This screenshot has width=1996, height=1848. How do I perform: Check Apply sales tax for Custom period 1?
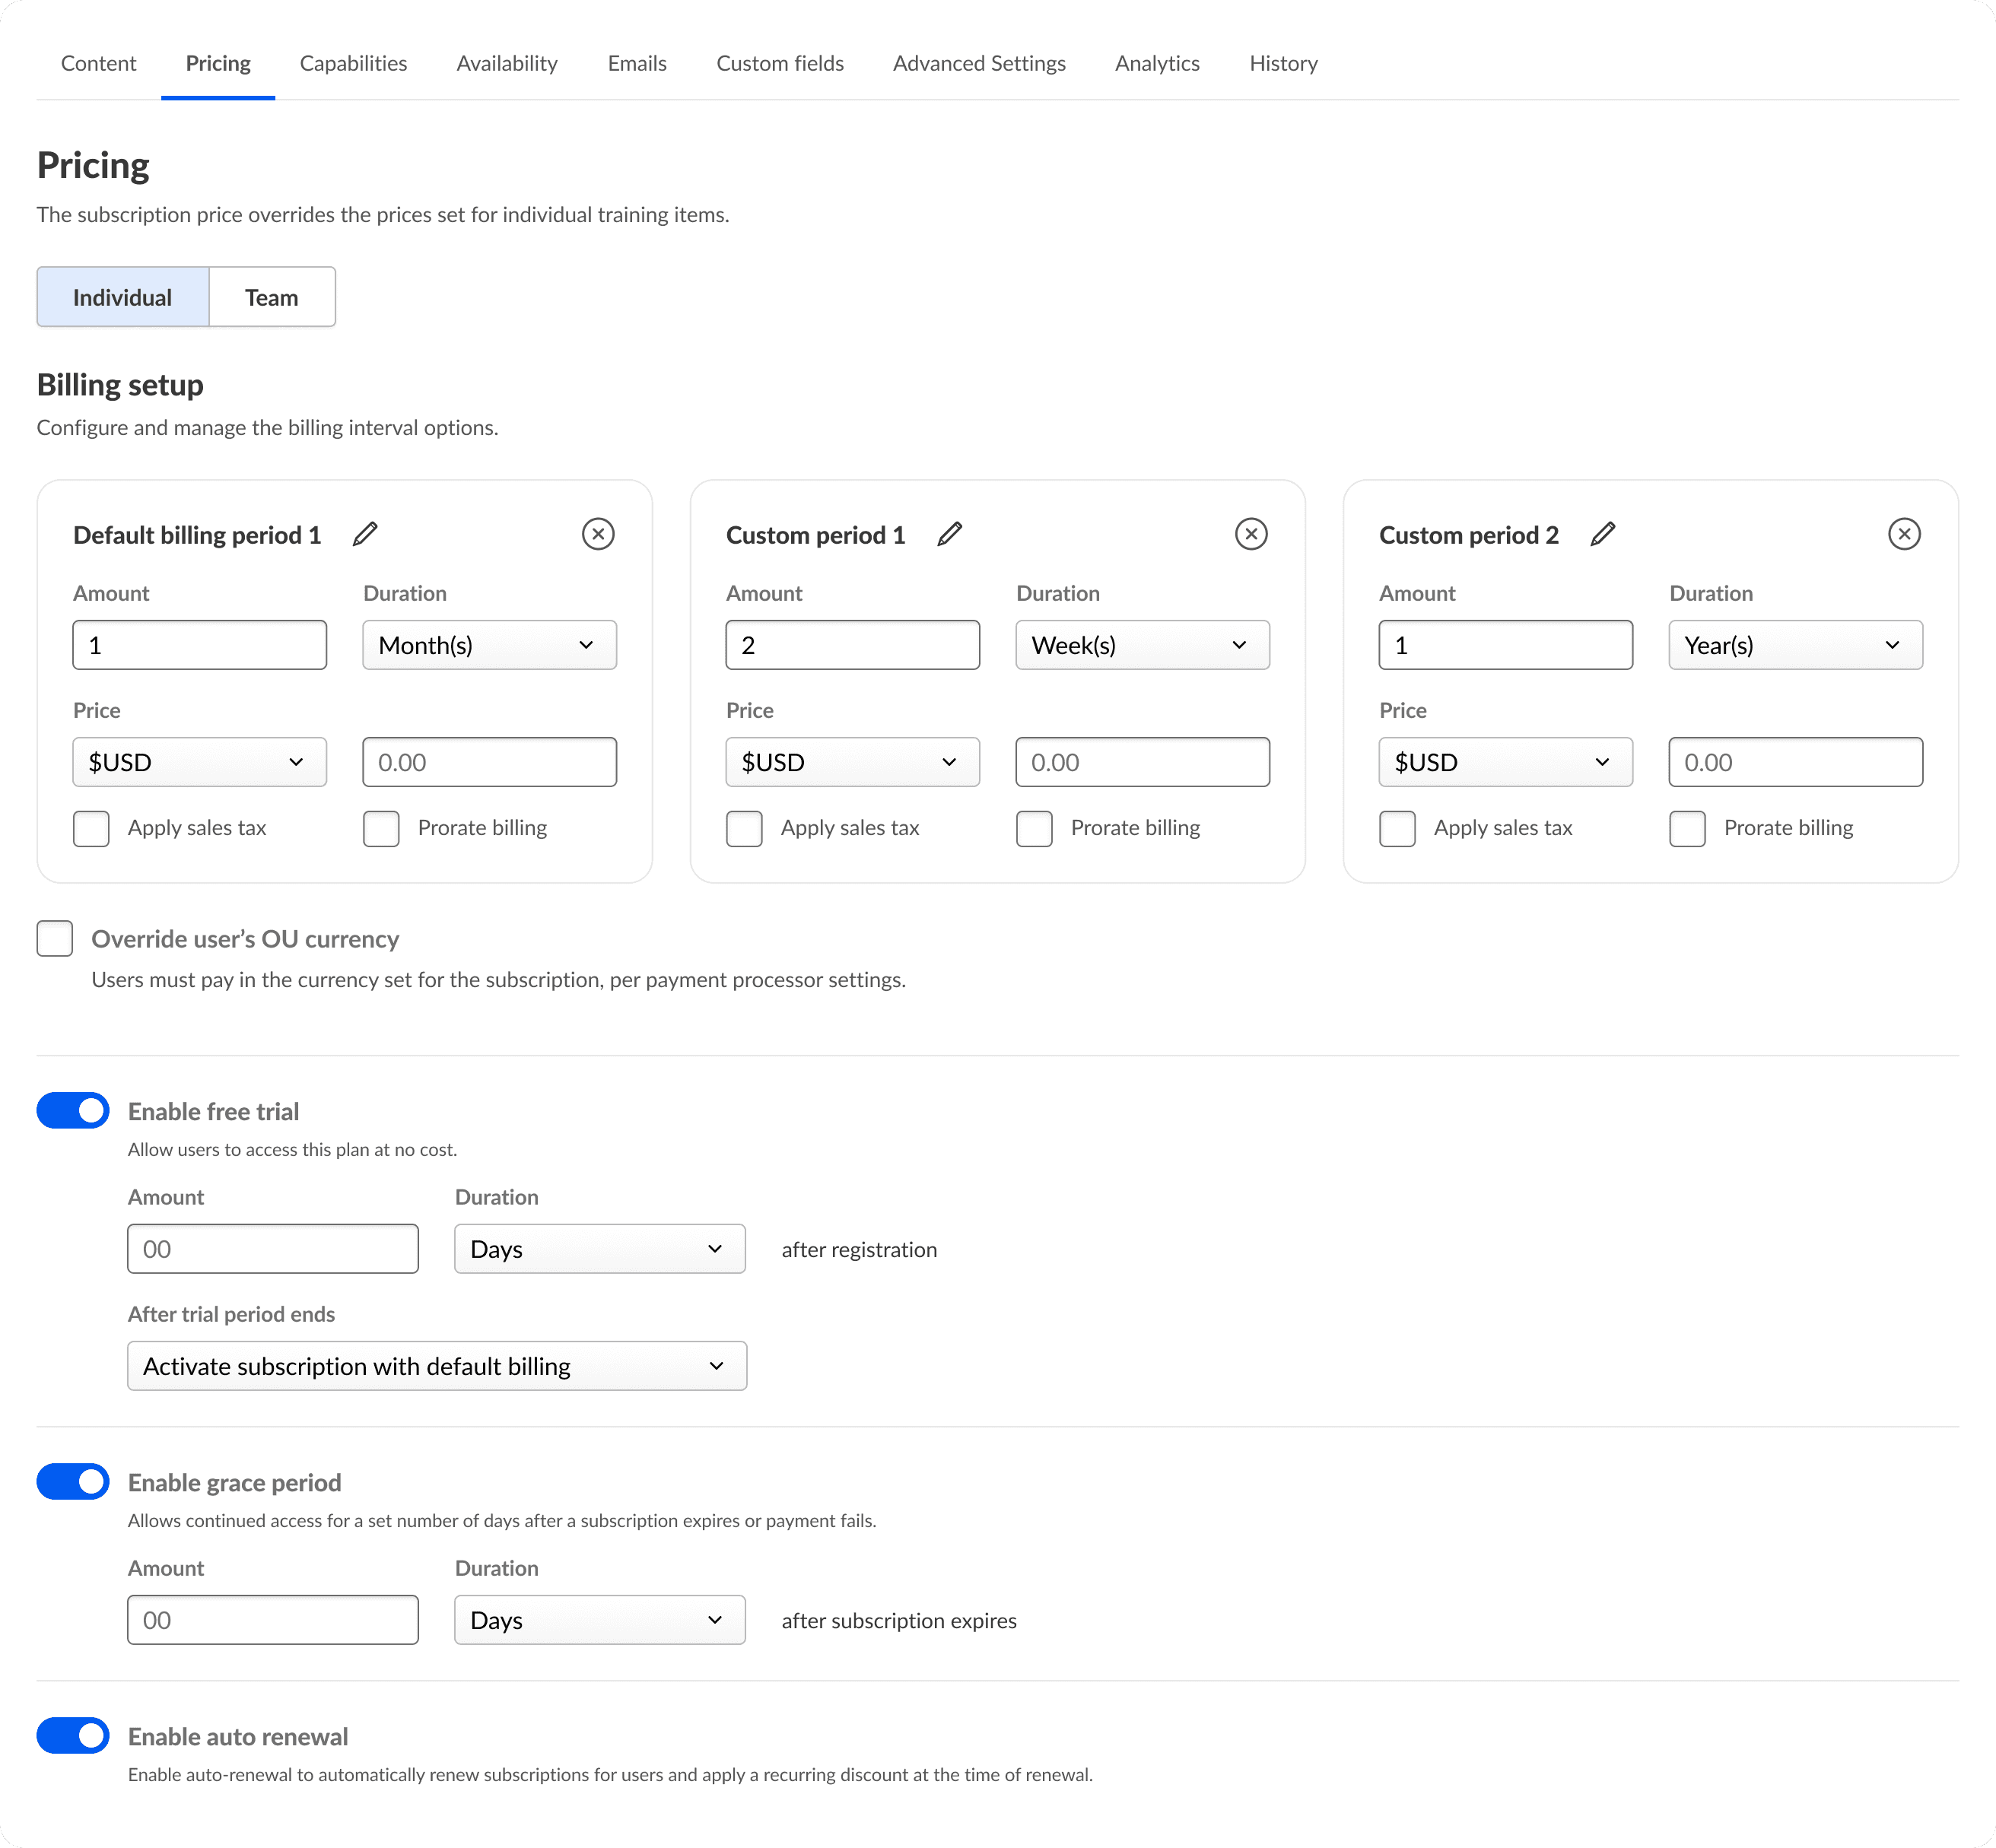pos(744,828)
